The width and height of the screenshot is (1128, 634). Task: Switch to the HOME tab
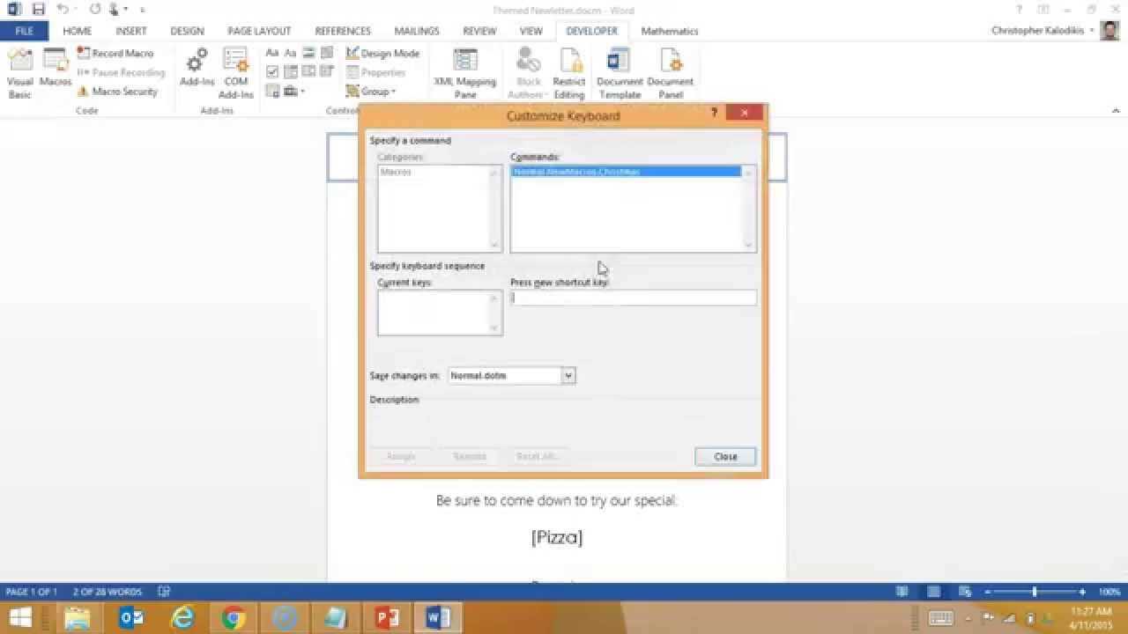(77, 31)
